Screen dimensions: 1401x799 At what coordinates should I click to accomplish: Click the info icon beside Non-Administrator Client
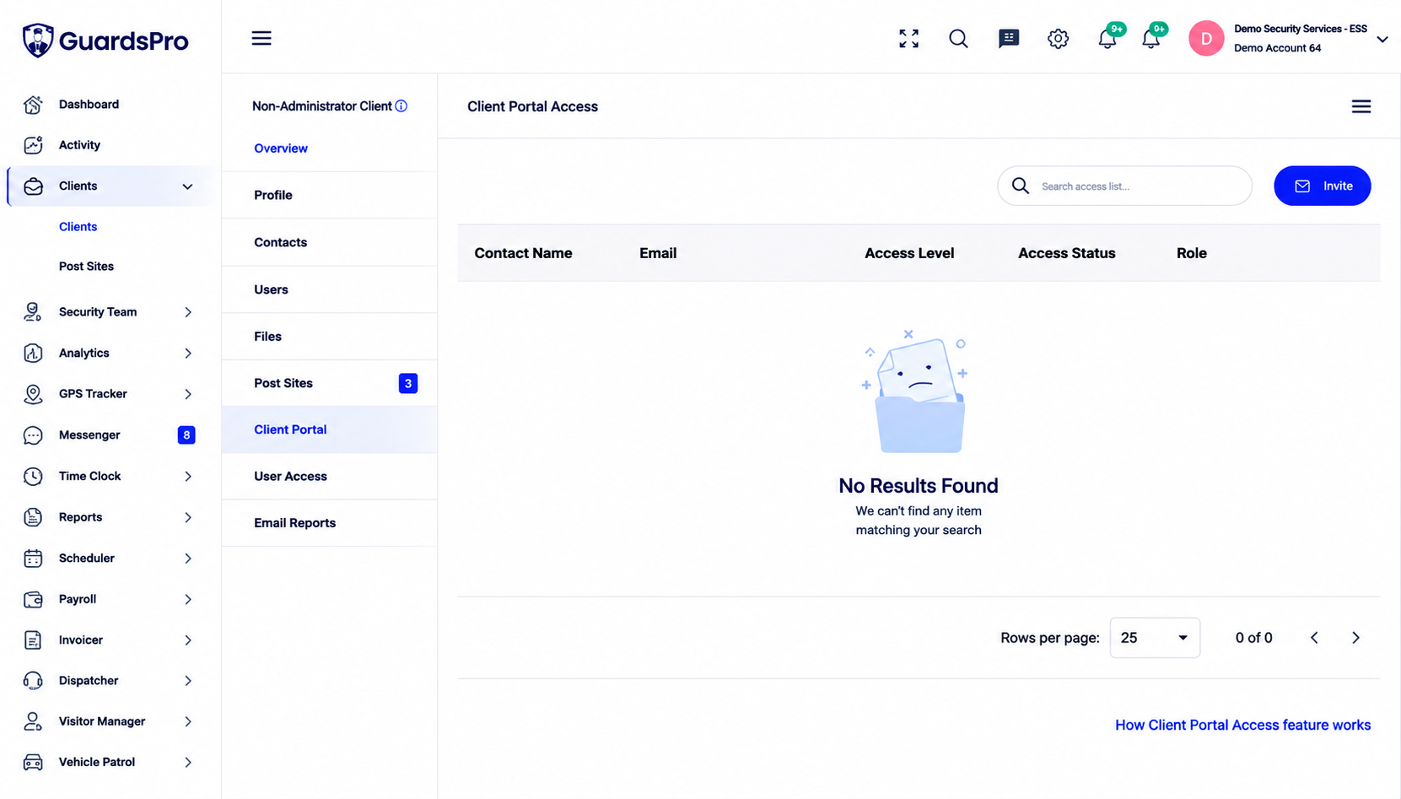tap(401, 106)
